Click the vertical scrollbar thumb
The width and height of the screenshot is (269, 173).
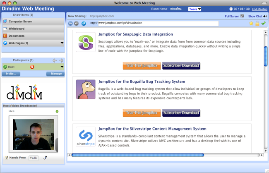coord(266,56)
